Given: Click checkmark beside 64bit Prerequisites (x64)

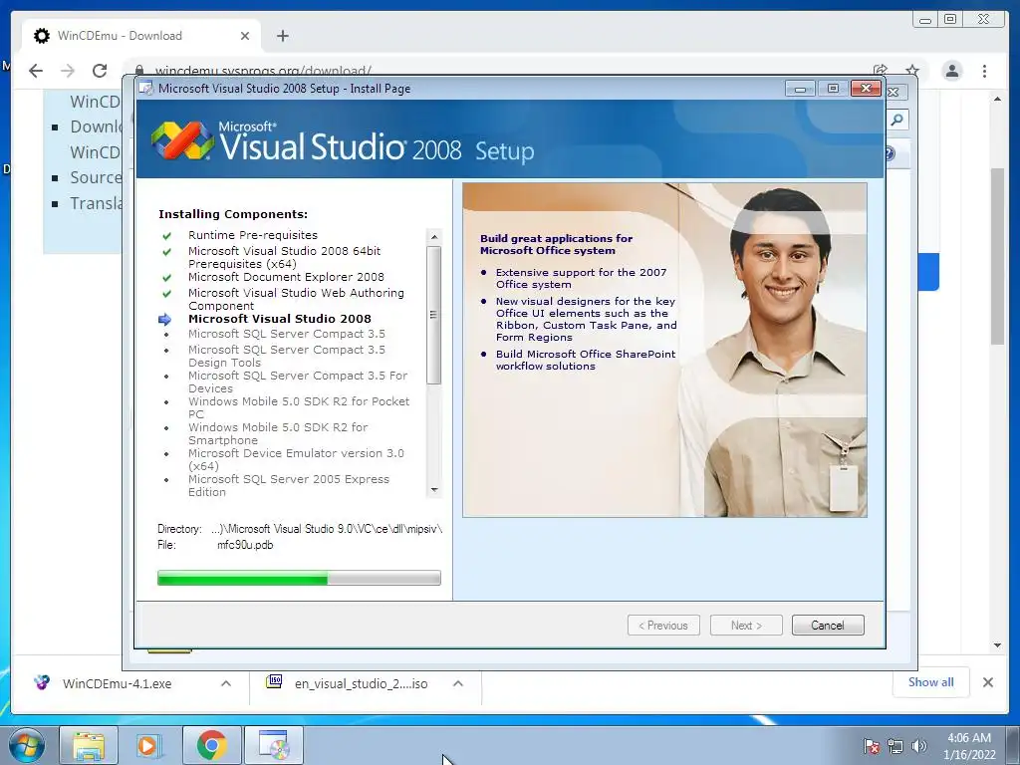Looking at the screenshot, I should pyautogui.click(x=166, y=252).
